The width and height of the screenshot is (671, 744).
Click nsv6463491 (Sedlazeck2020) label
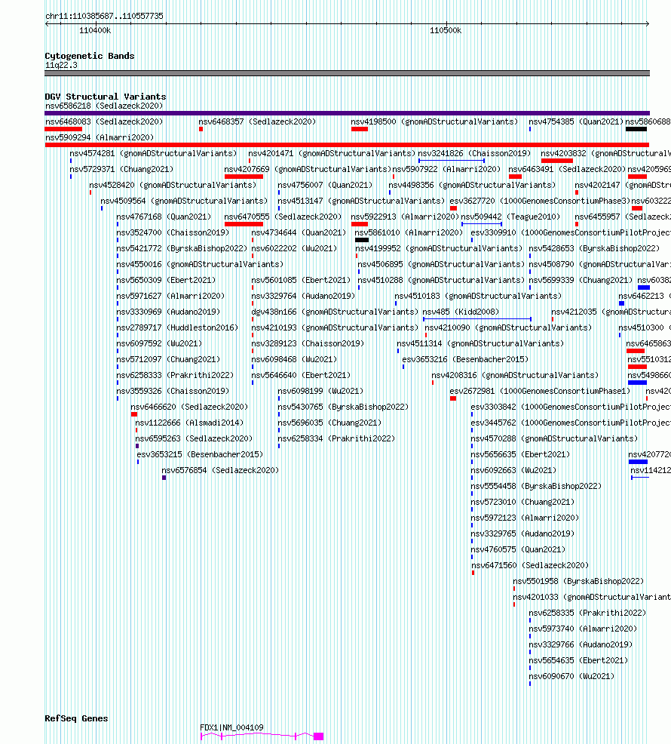pyautogui.click(x=567, y=169)
